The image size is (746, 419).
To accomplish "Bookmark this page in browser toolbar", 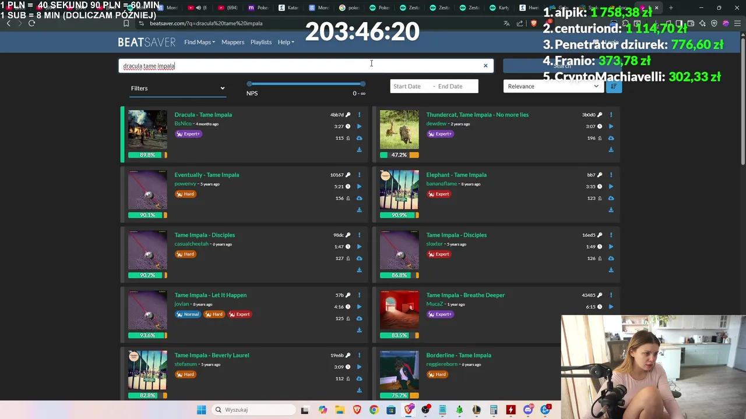I will [x=126, y=23].
